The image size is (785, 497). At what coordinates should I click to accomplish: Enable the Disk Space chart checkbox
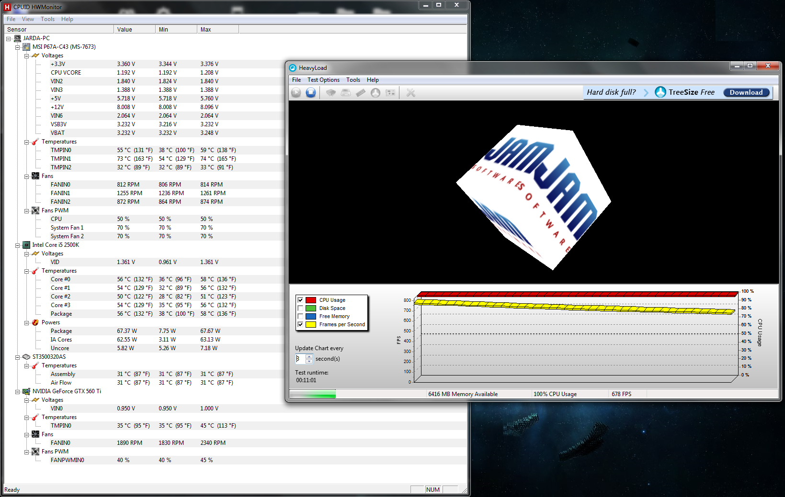point(300,308)
